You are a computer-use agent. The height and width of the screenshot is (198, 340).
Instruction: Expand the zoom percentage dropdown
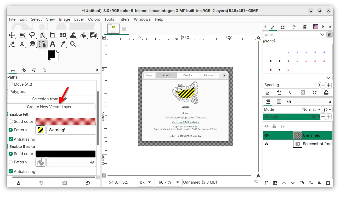pyautogui.click(x=178, y=182)
